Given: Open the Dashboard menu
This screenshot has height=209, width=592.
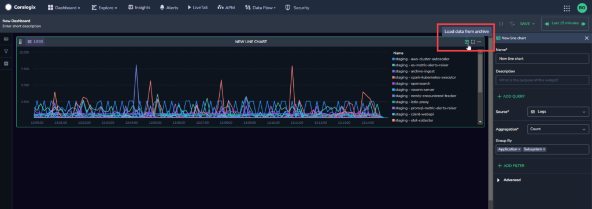Looking at the screenshot, I should pyautogui.click(x=64, y=7).
